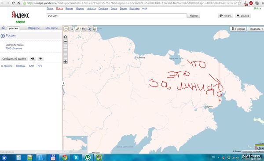Expand the ещё more services link

[144, 8]
